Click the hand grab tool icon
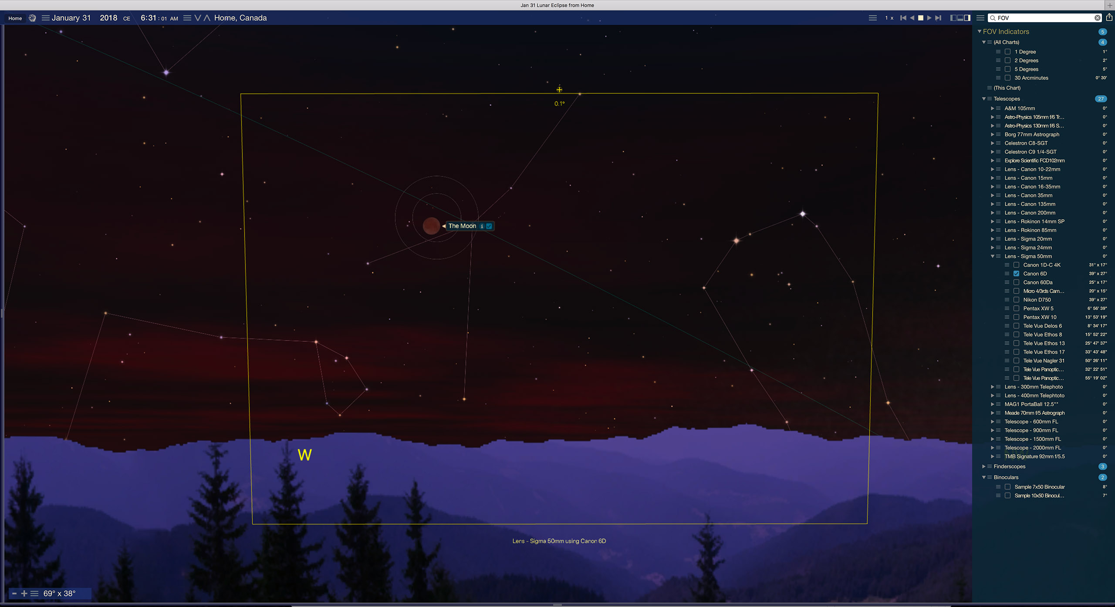Viewport: 1115px width, 607px height. [x=32, y=18]
